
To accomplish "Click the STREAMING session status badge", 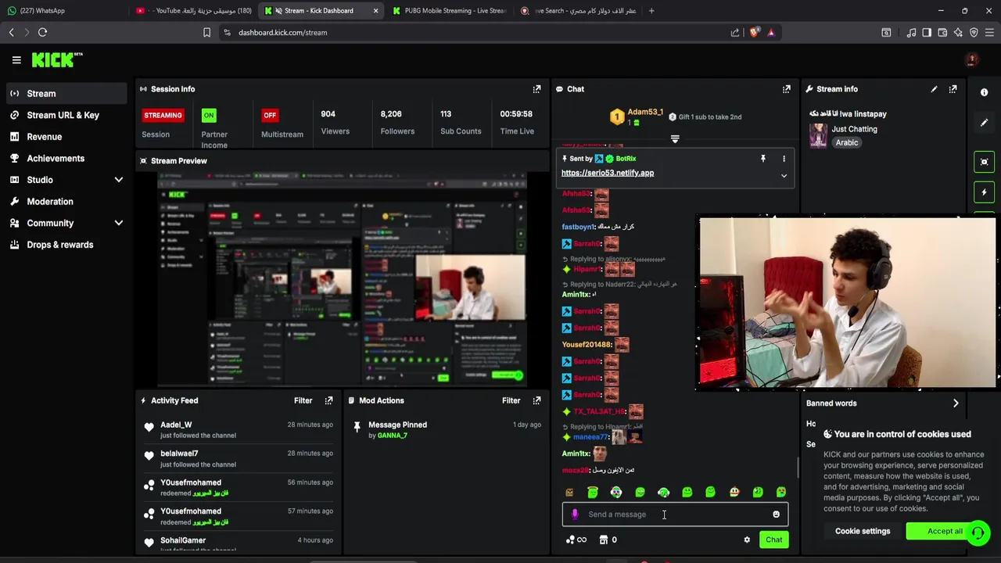I will tap(163, 115).
